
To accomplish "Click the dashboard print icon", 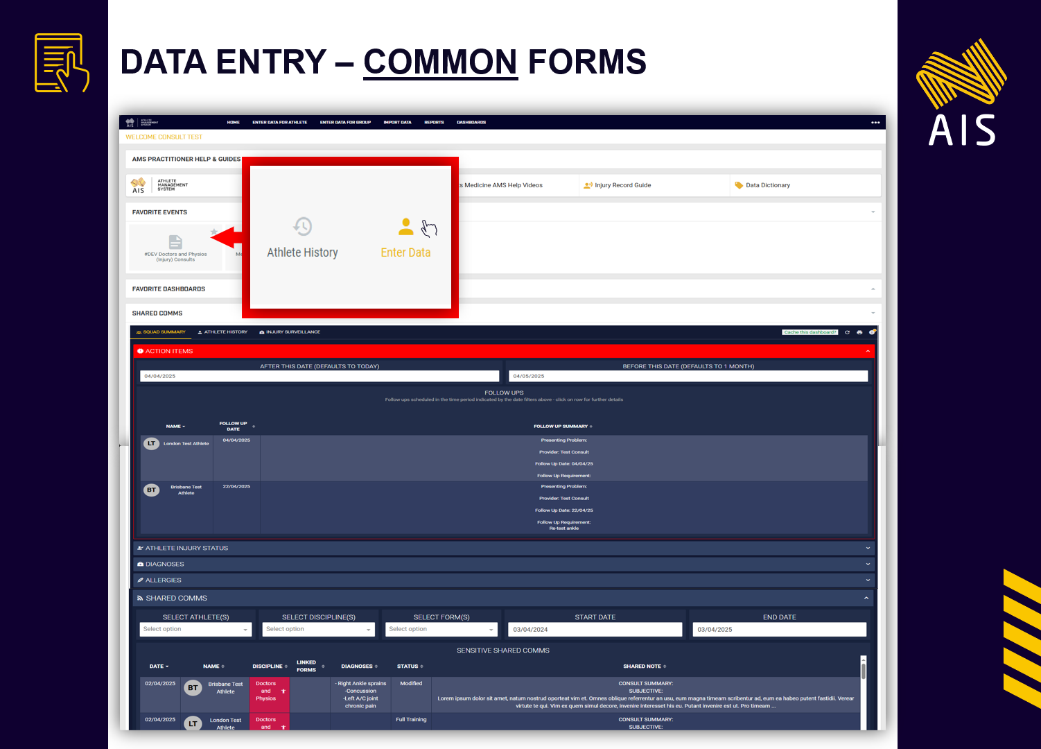I will pyautogui.click(x=859, y=332).
